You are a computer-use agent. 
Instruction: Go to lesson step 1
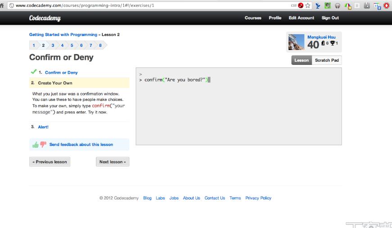coord(34,45)
